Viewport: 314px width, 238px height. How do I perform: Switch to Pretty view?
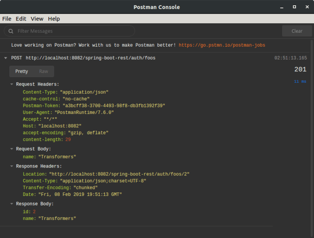[22, 71]
